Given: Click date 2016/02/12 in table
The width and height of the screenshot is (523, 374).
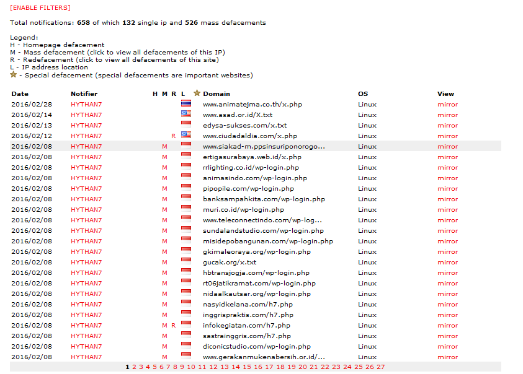Looking at the screenshot, I should pos(32,136).
